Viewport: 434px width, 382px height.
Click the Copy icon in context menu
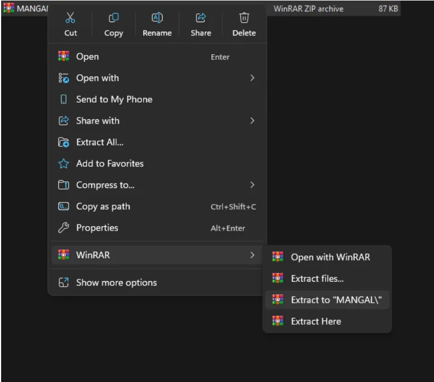tap(114, 18)
